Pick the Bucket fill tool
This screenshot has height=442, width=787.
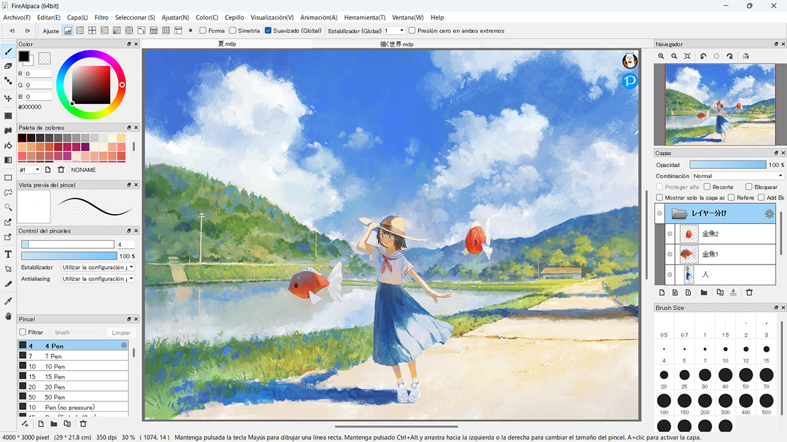click(x=9, y=145)
